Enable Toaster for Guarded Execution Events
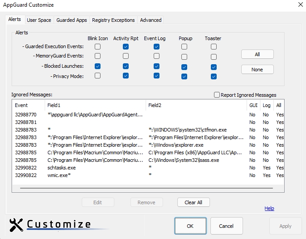 [x=214, y=46]
